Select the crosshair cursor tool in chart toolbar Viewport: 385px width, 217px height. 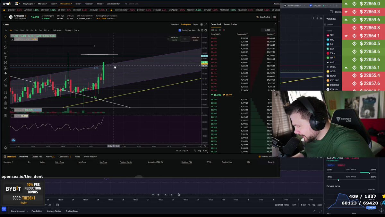[x=5, y=37]
